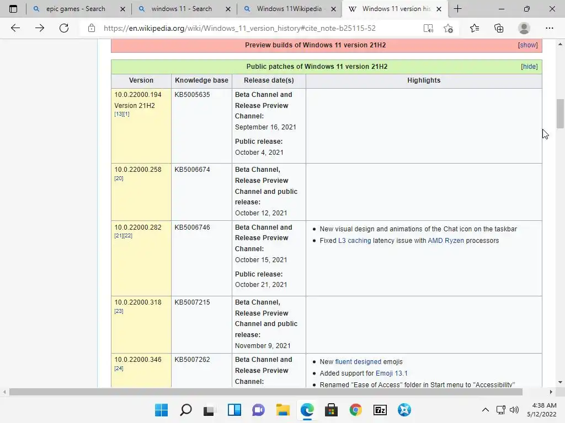Close the Windows 11Wikipedia tab
Image resolution: width=565 pixels, height=423 pixels.
click(x=334, y=9)
